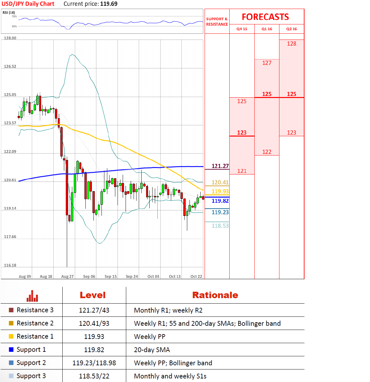Click the 'SUPPORT & RESISTANCE' column header
This screenshot has height=382, width=370.
coord(217,22)
